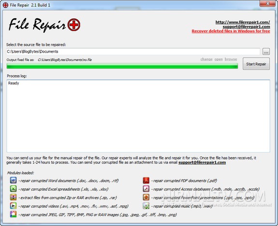
Task: Click the 'Modules loaded:' label
Action: 20,173
